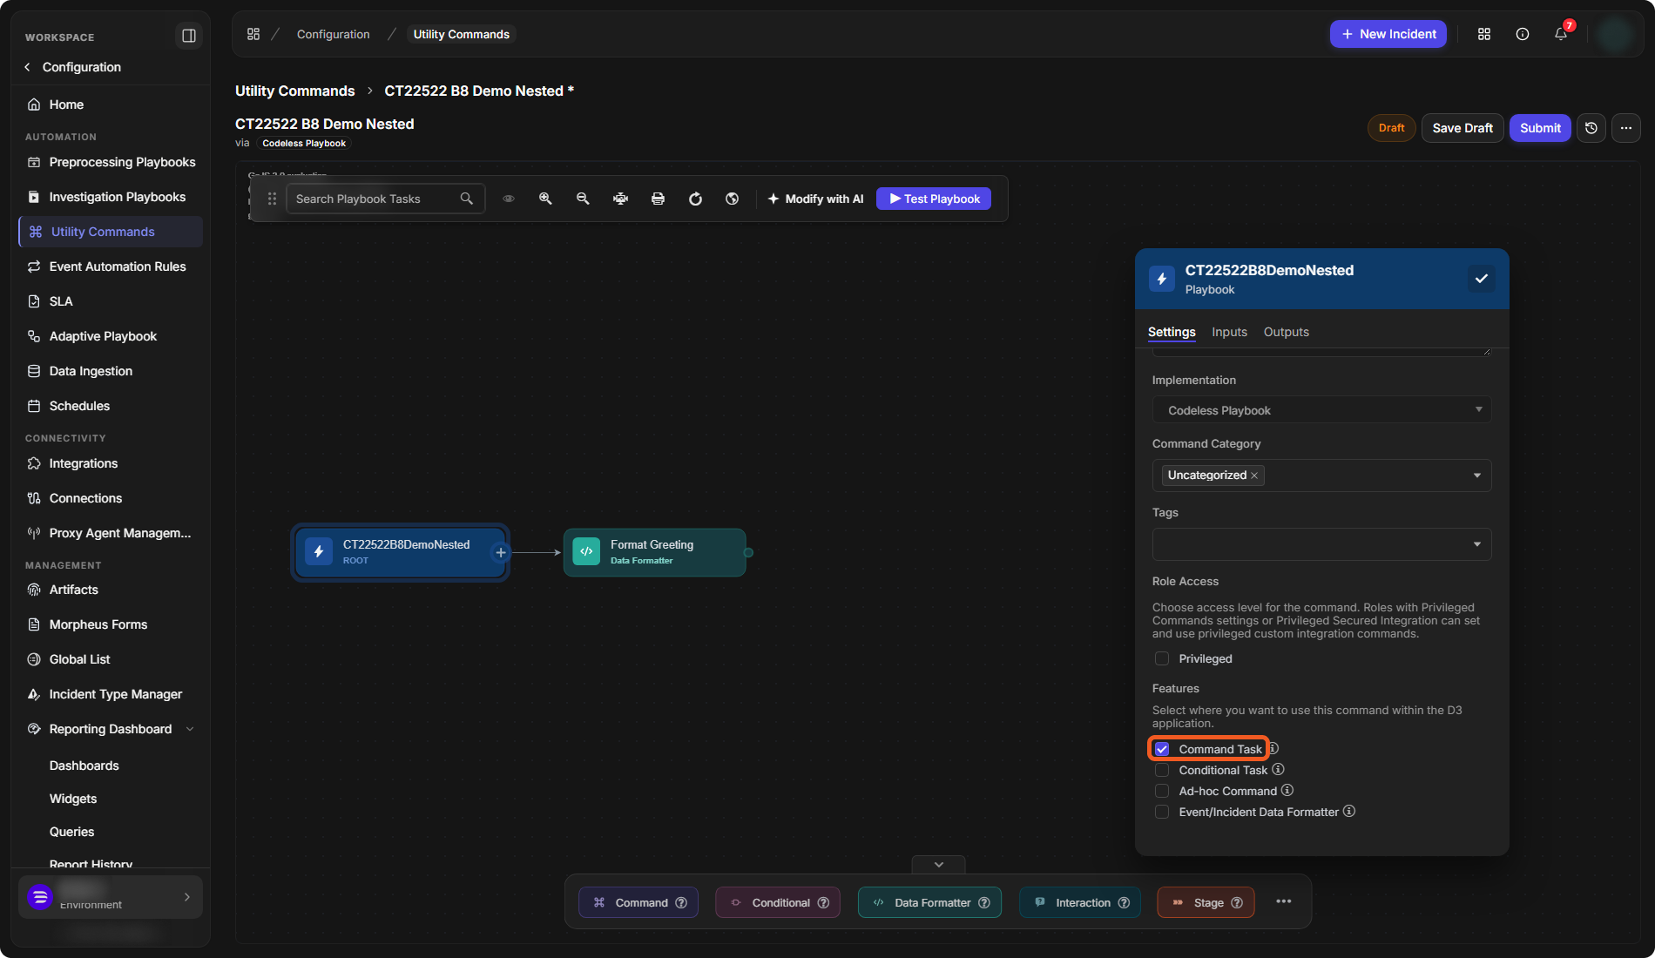1655x958 pixels.
Task: Open Event Automation Rules in sidebar
Action: point(111,266)
